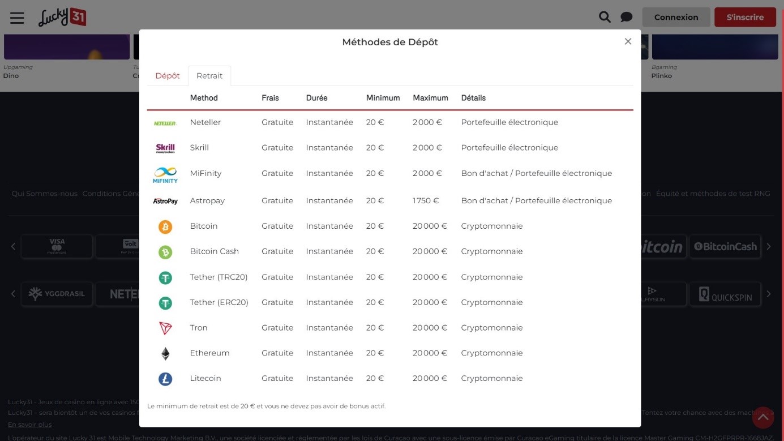This screenshot has width=784, height=441.
Task: Click the MiFinity logo icon
Action: click(x=165, y=174)
